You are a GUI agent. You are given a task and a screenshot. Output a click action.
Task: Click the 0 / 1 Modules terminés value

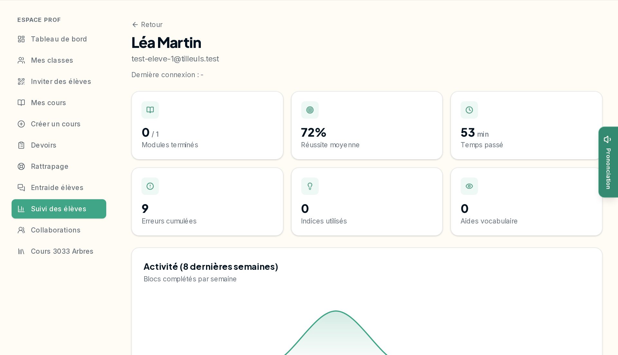coord(150,133)
